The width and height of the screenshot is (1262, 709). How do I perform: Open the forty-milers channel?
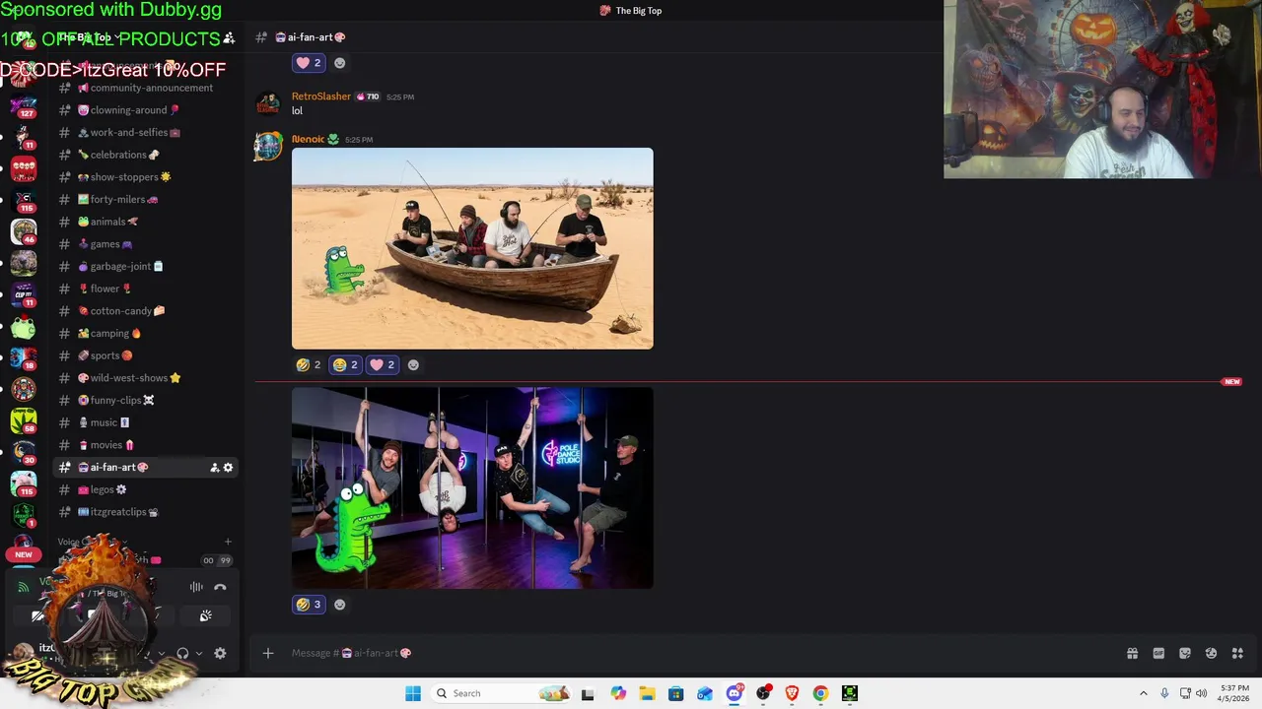coord(145,200)
